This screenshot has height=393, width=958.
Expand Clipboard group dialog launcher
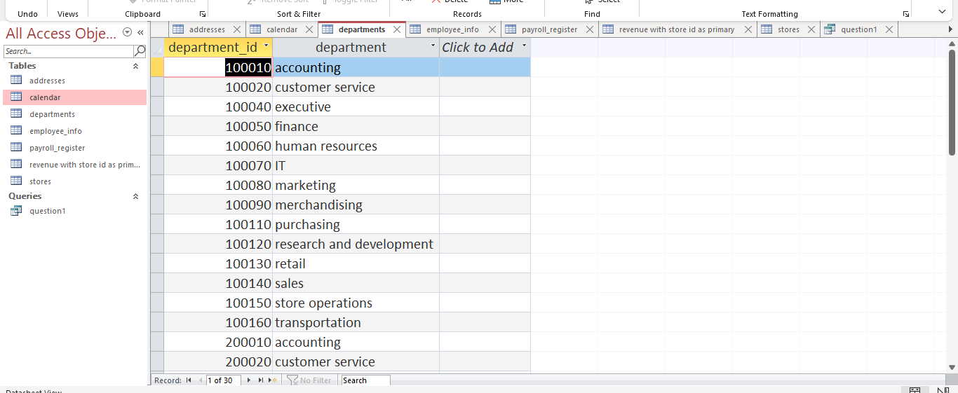pyautogui.click(x=203, y=14)
